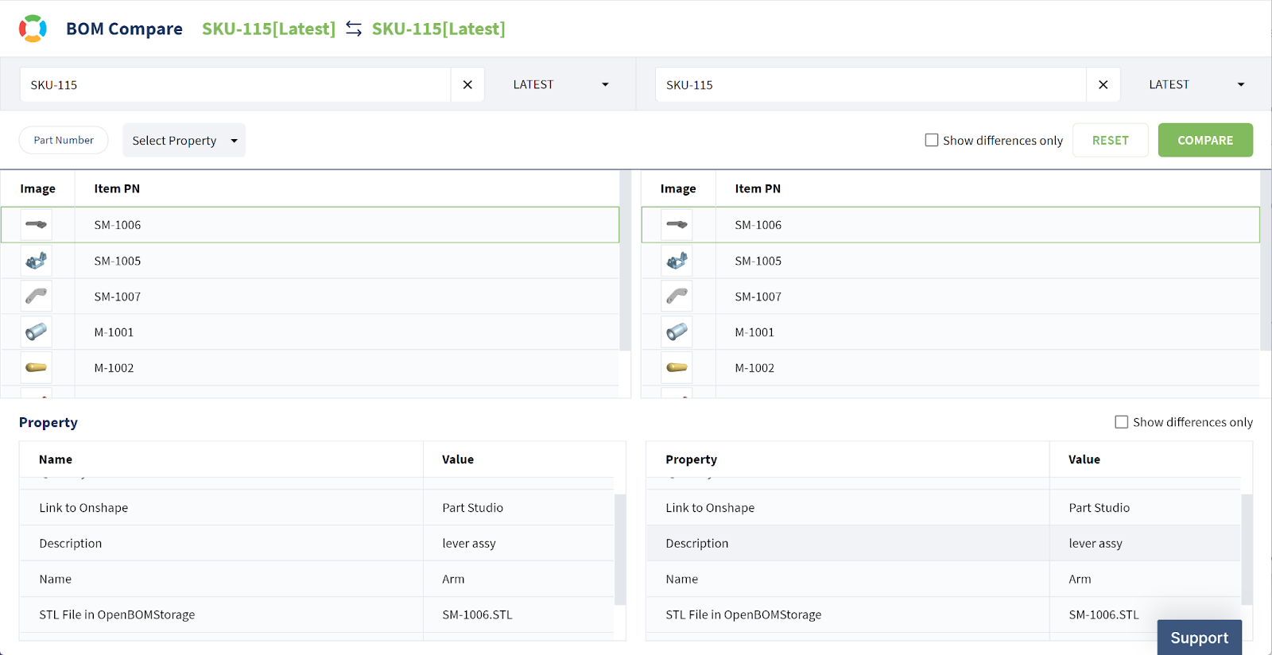Viewport: 1272px width, 655px height.
Task: Click left SM-1006 arm thumbnail
Action: tap(37, 225)
